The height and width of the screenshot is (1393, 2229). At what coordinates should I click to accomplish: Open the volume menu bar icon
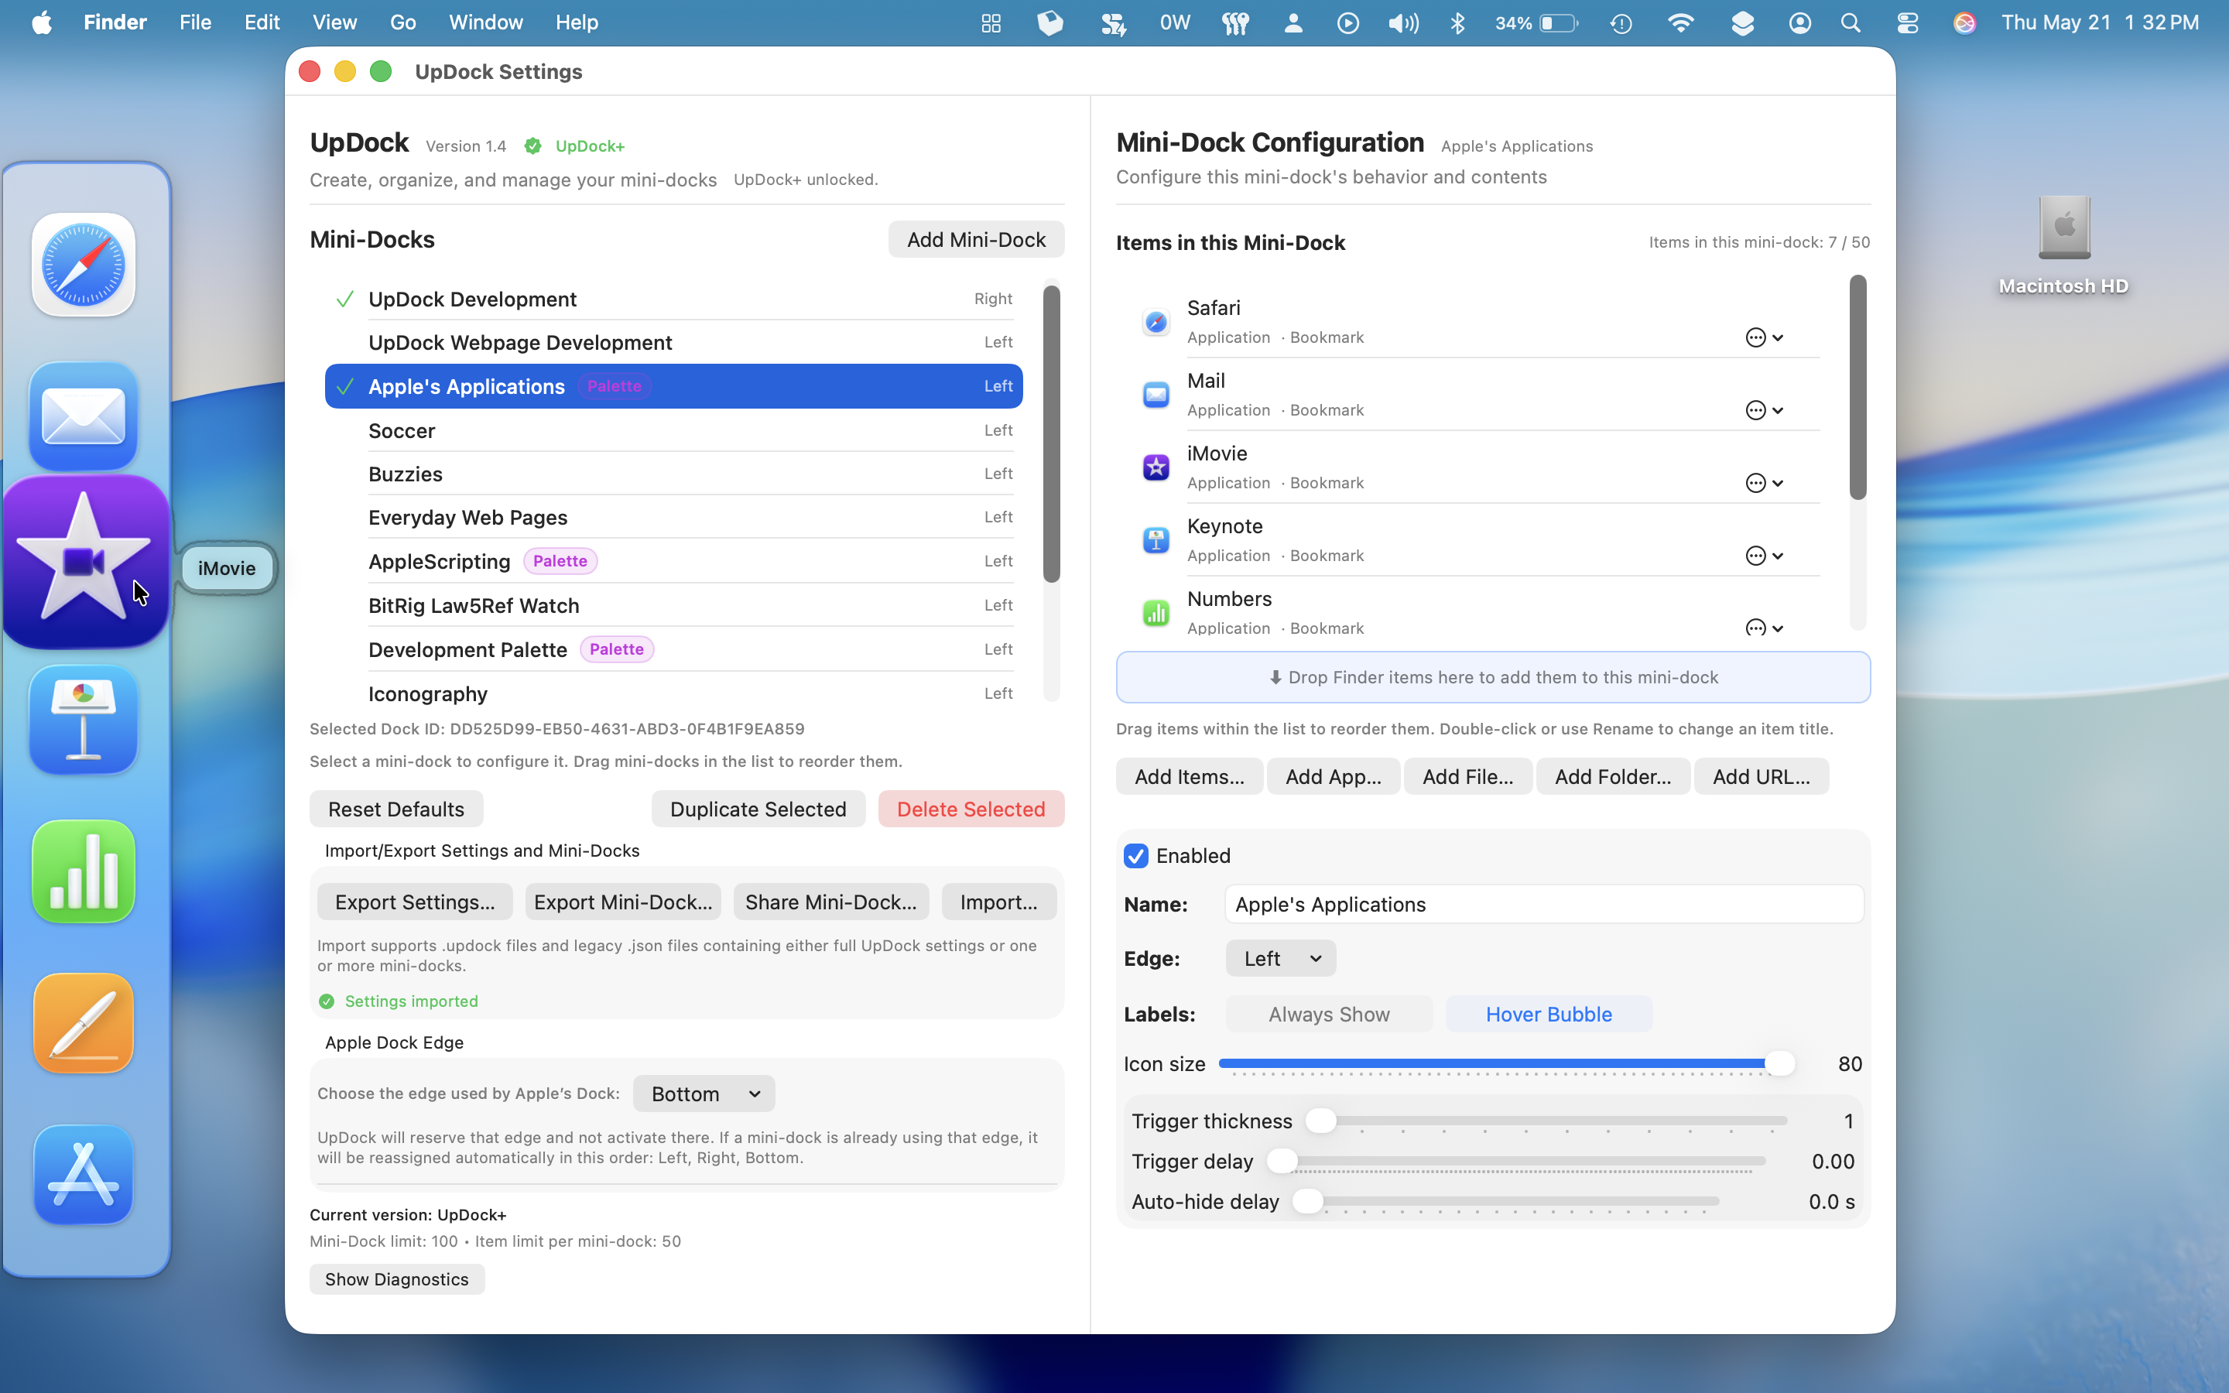tap(1404, 22)
